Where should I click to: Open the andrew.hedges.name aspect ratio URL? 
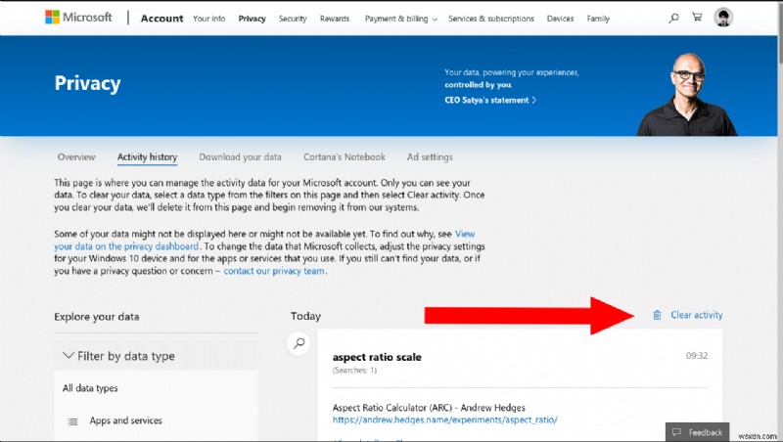pos(445,420)
